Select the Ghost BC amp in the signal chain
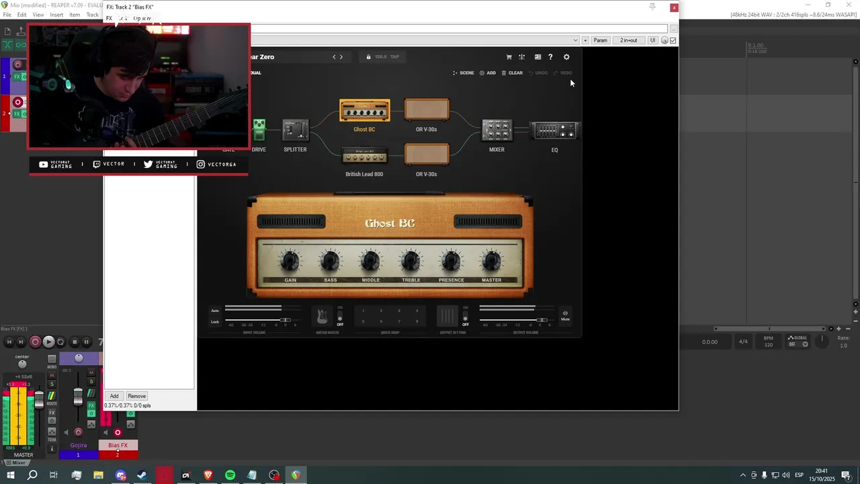 tap(364, 111)
